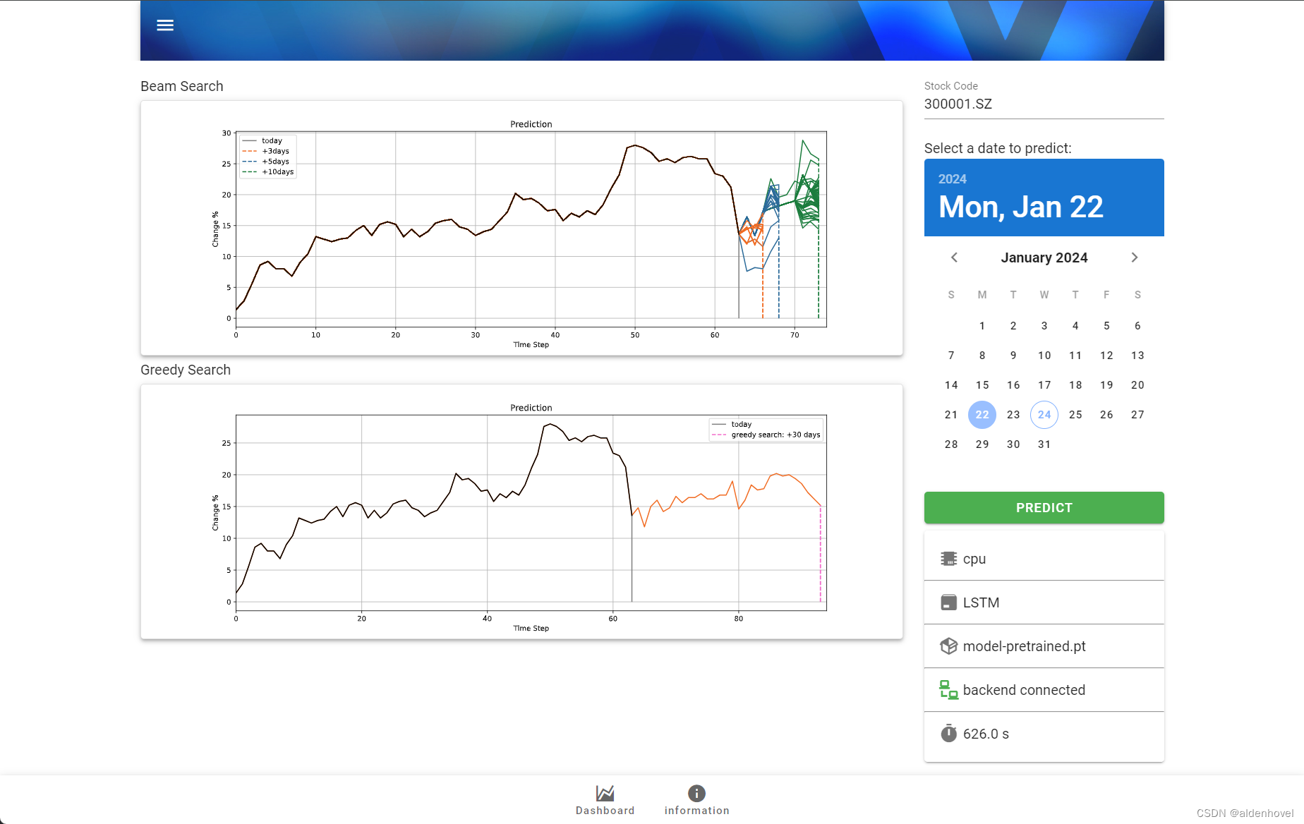Select January 16 in the calendar
Image resolution: width=1304 pixels, height=824 pixels.
coord(1013,385)
